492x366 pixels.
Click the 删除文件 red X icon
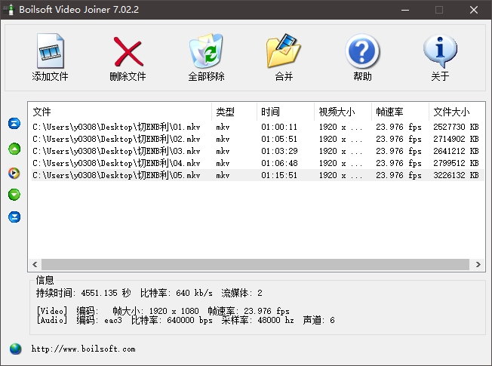coord(128,51)
